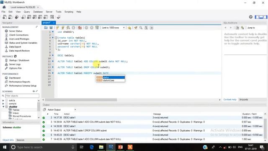Save the script to a file
Viewport: 268px width, 151px height.
point(51,28)
